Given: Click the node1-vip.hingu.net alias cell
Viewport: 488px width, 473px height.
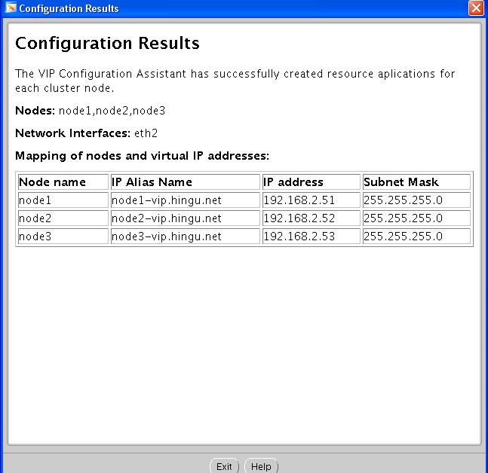Looking at the screenshot, I should pyautogui.click(x=185, y=200).
